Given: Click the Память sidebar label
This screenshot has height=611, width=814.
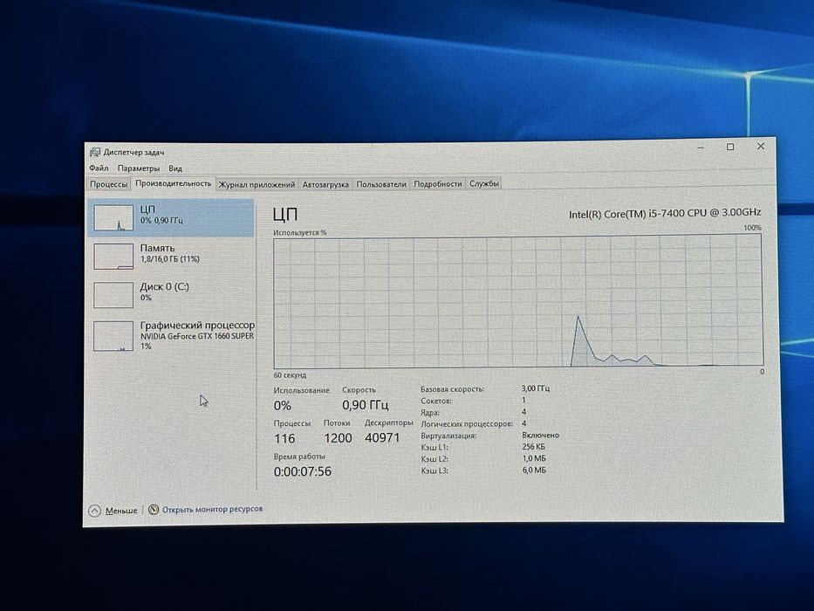Looking at the screenshot, I should coord(157,248).
